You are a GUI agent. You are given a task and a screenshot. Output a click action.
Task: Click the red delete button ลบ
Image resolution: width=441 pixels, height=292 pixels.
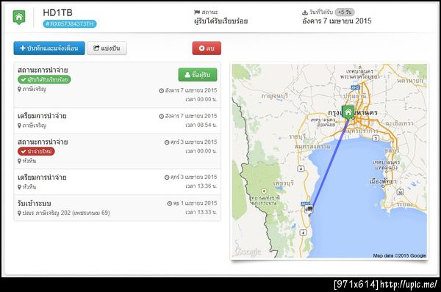point(207,48)
